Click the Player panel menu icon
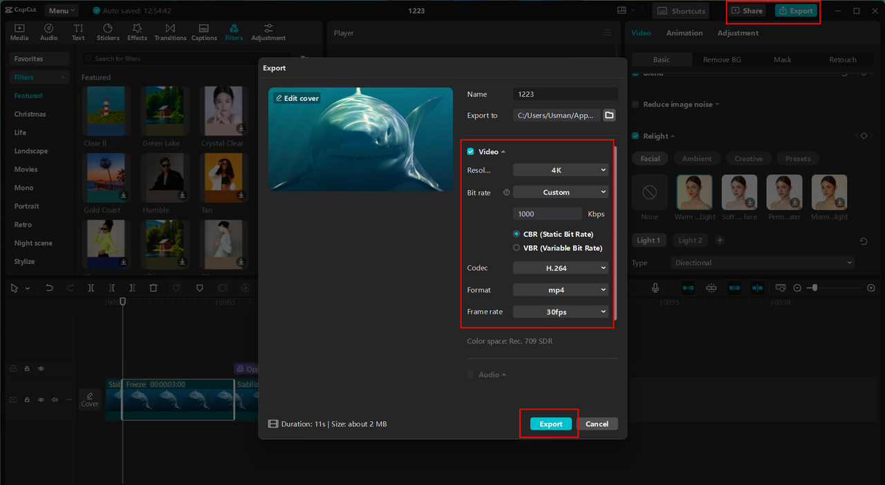This screenshot has width=885, height=485. [608, 33]
